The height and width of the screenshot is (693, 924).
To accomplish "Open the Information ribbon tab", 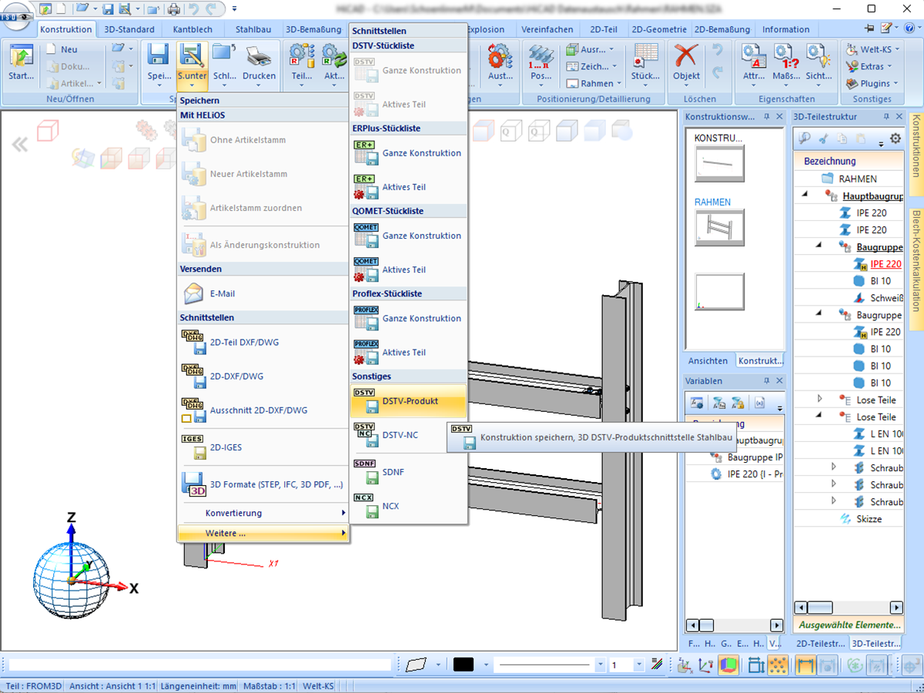I will pyautogui.click(x=786, y=29).
